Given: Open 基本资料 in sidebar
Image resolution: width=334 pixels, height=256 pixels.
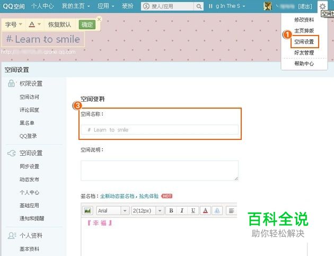Looking at the screenshot, I should pyautogui.click(x=29, y=249).
